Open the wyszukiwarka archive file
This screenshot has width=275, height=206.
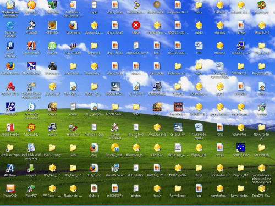(x=157, y=127)
